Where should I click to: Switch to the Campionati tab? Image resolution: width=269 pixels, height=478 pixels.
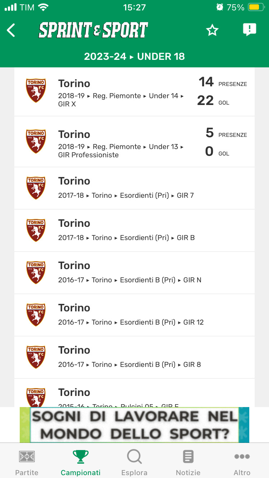point(81,463)
